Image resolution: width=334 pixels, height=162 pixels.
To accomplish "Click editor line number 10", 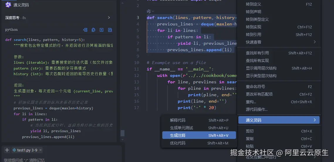I will 136,63.
